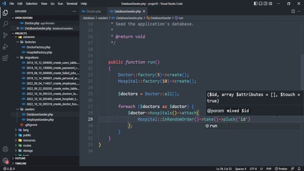The width and height of the screenshot is (304, 171).
Task: Click line number 29 in gutter
Action: click(x=90, y=119)
